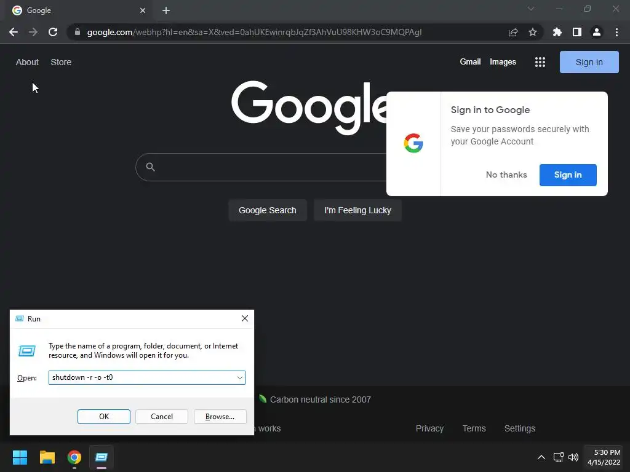The height and width of the screenshot is (472, 630).
Task: View site info via the lock icon
Action: click(x=78, y=32)
